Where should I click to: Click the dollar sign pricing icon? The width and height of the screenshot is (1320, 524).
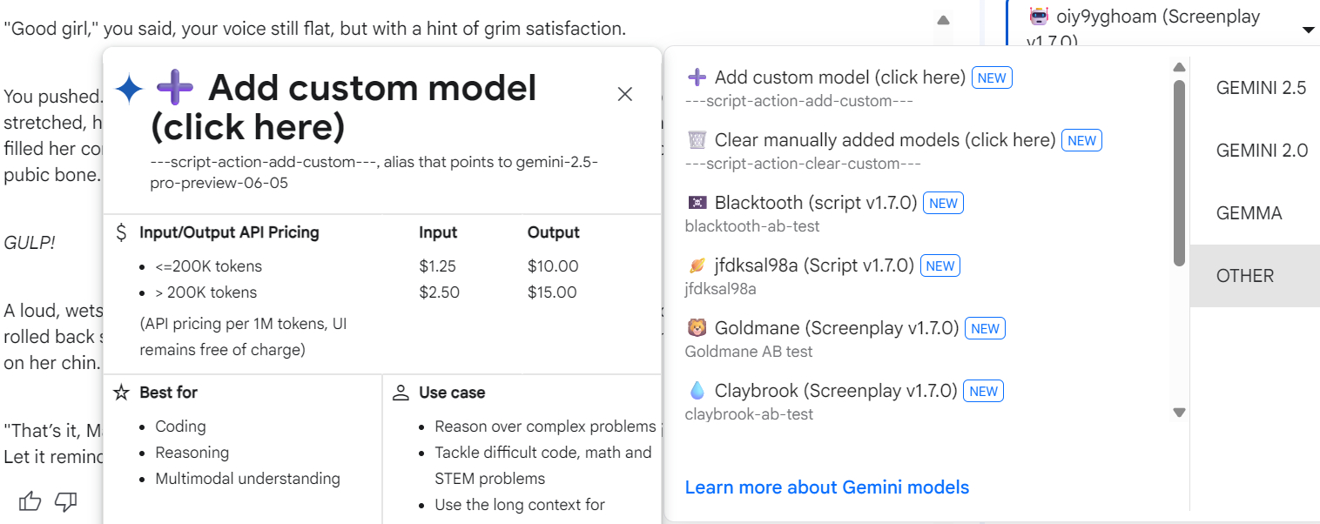coord(122,232)
